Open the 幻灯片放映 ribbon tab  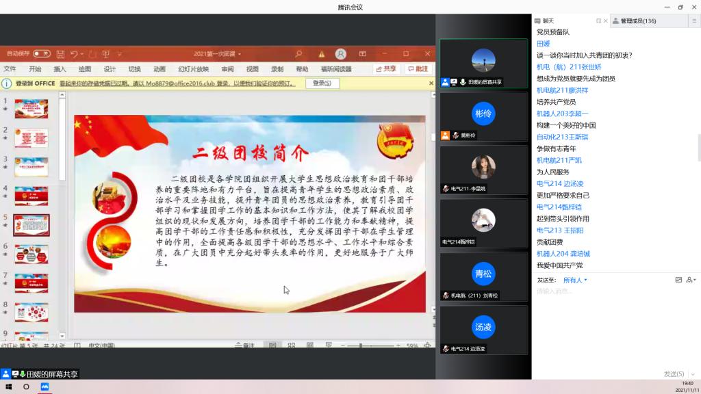click(x=194, y=69)
